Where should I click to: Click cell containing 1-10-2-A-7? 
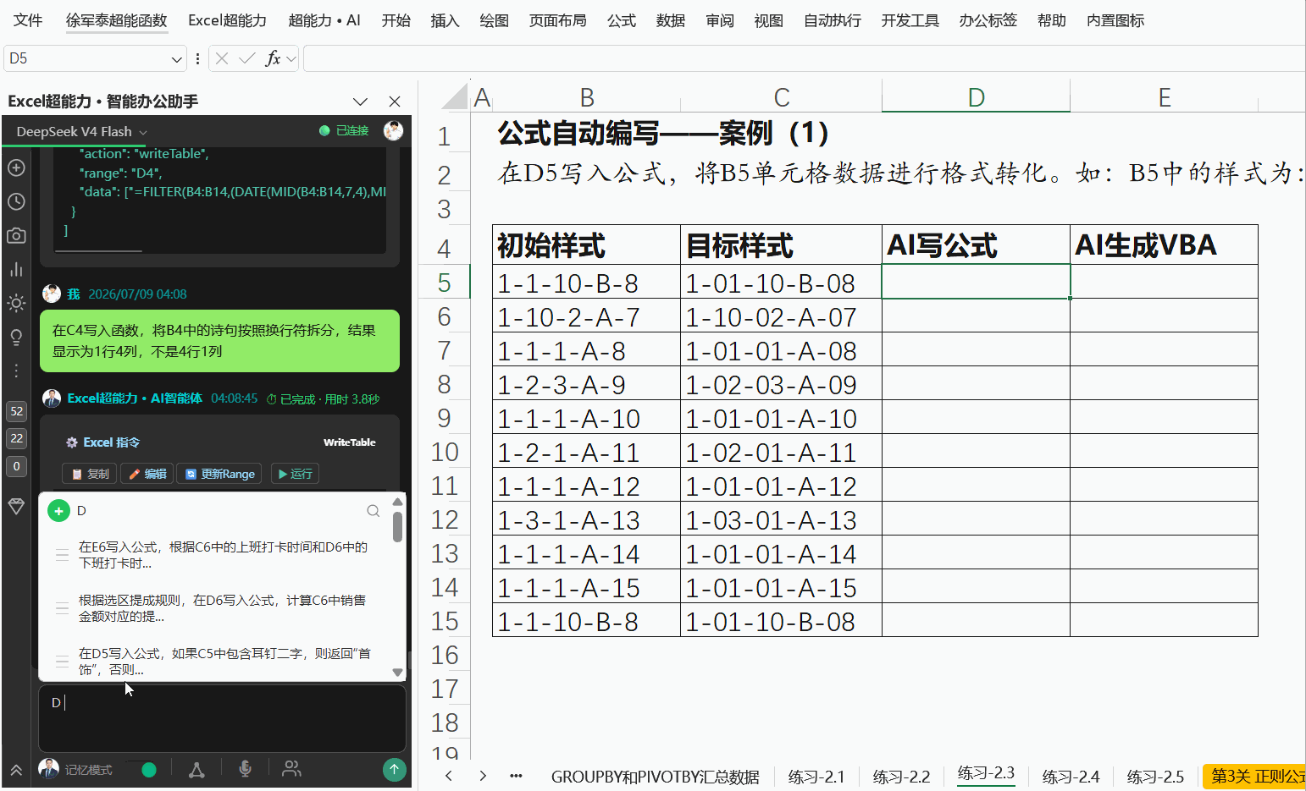pos(586,316)
